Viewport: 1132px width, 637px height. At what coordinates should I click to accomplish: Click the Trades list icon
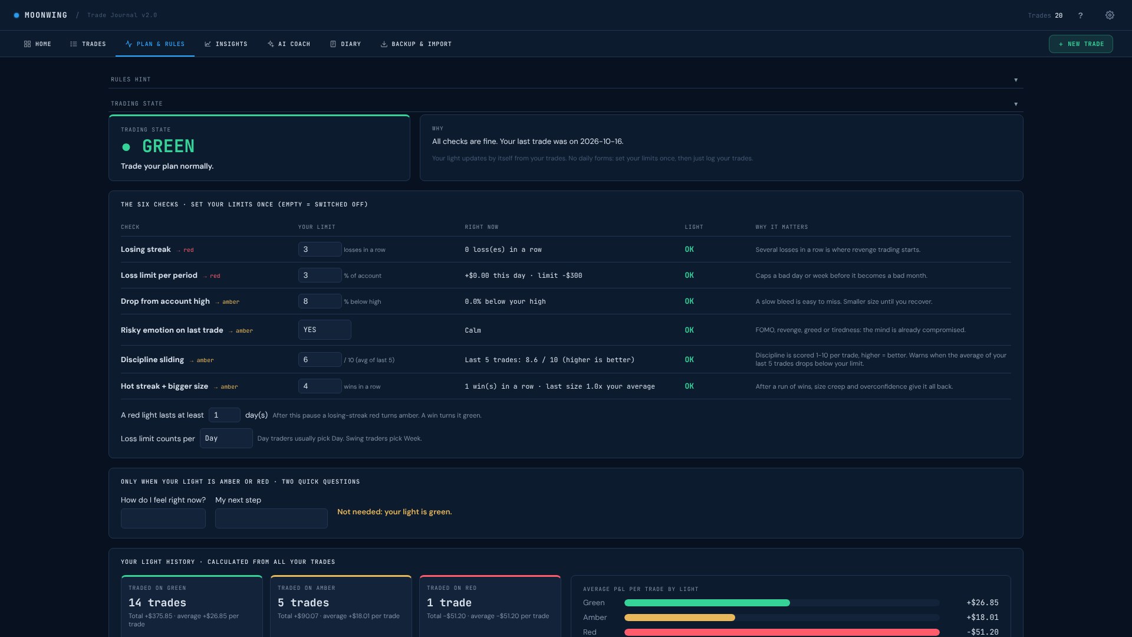tap(74, 44)
